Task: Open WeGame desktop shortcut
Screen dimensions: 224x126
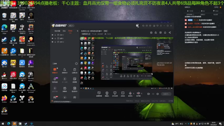Action: [4, 111]
